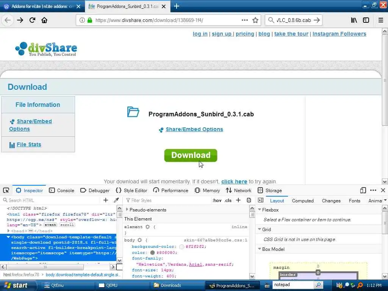Open File Stats link in sidebar
Screen dimensions: 388x291
pyautogui.click(x=29, y=144)
